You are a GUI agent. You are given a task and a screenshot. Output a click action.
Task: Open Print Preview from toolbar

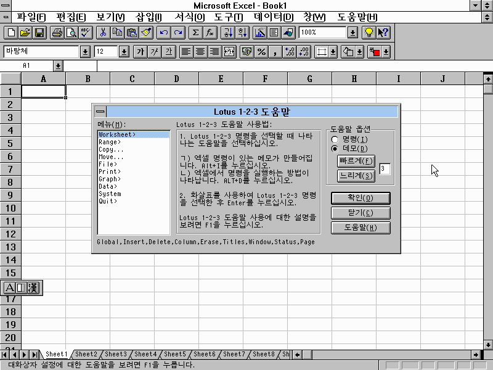(71, 33)
